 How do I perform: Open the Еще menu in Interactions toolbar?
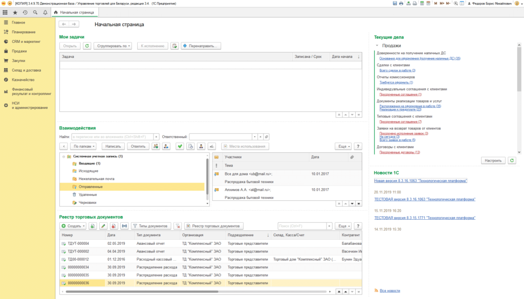[343, 146]
